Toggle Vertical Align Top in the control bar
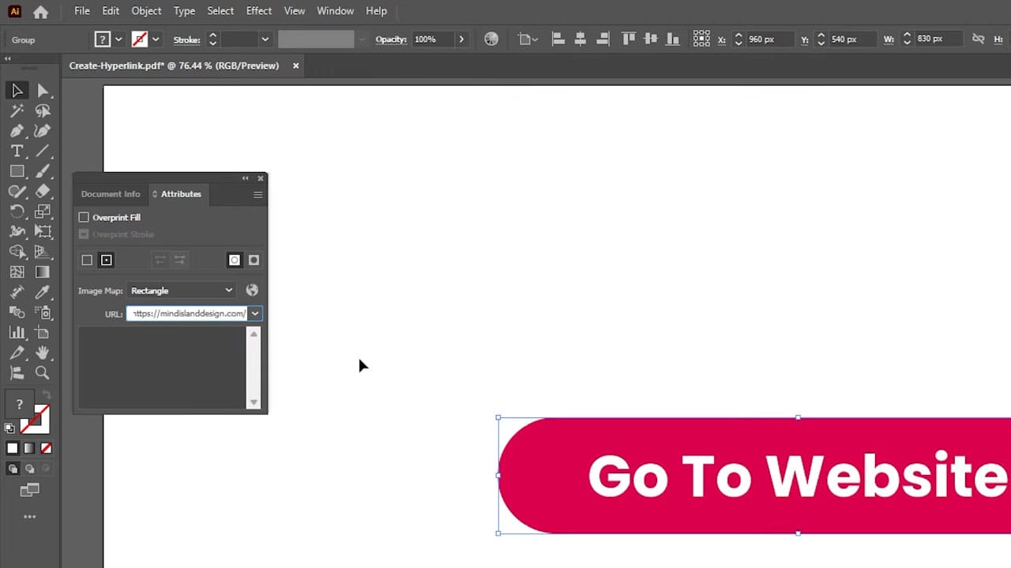Image resolution: width=1011 pixels, height=568 pixels. 629,39
